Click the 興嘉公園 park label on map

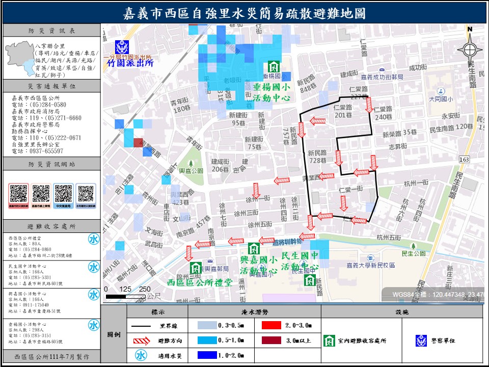point(190,170)
